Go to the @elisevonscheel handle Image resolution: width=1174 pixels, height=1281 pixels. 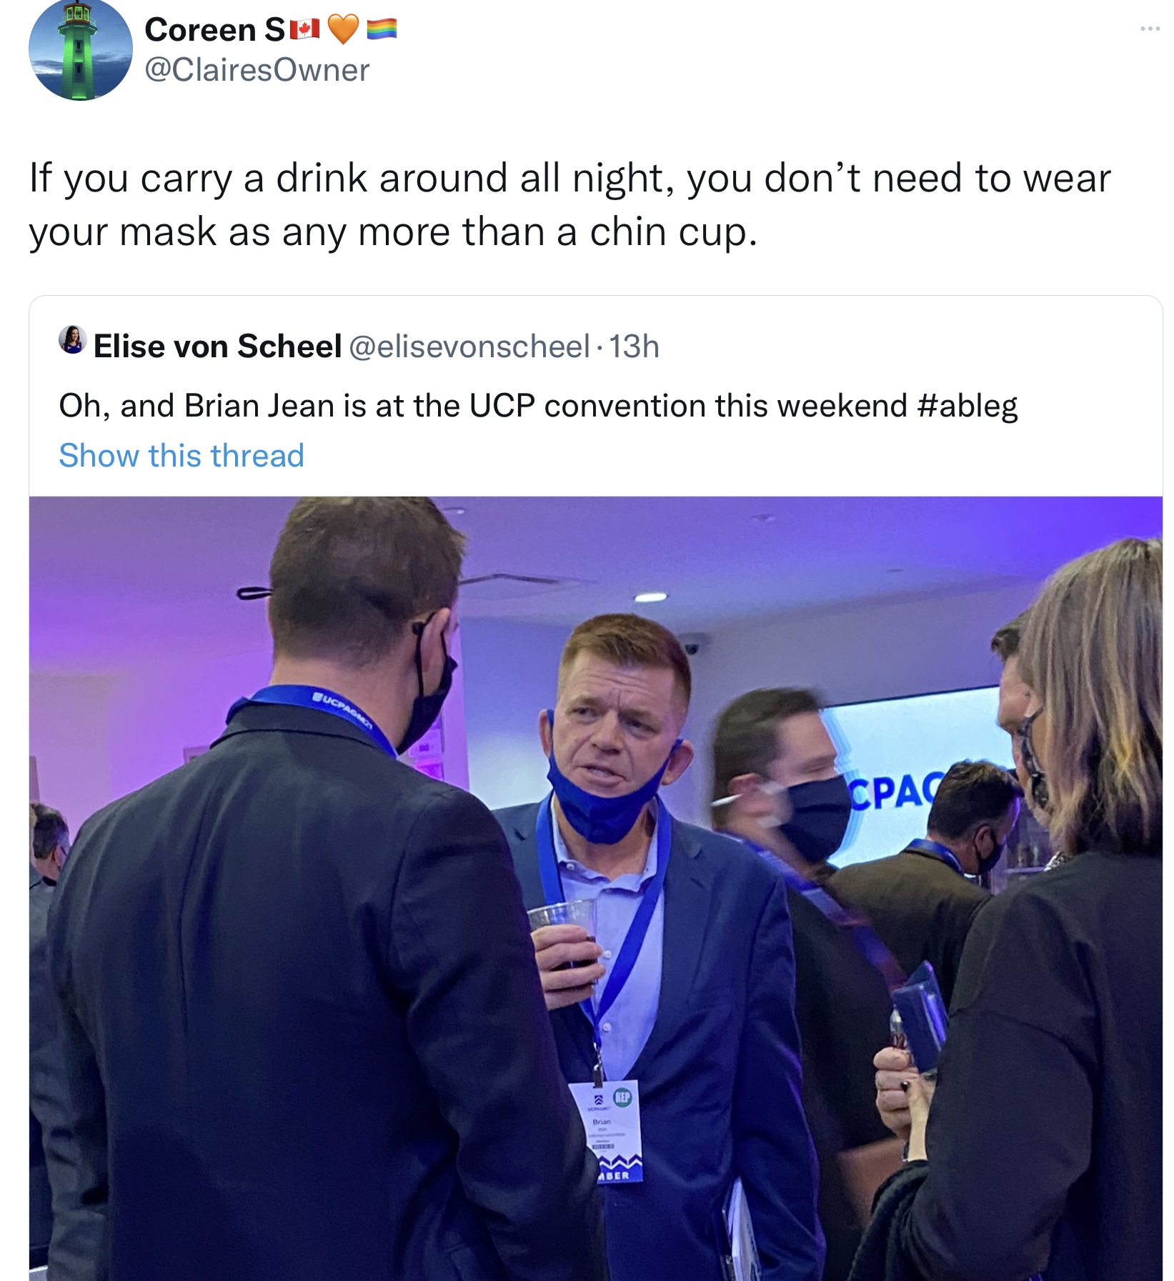pos(469,347)
